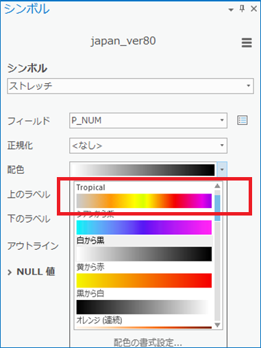Click the 上のラベル label
261x348 pixels.
coord(29,194)
